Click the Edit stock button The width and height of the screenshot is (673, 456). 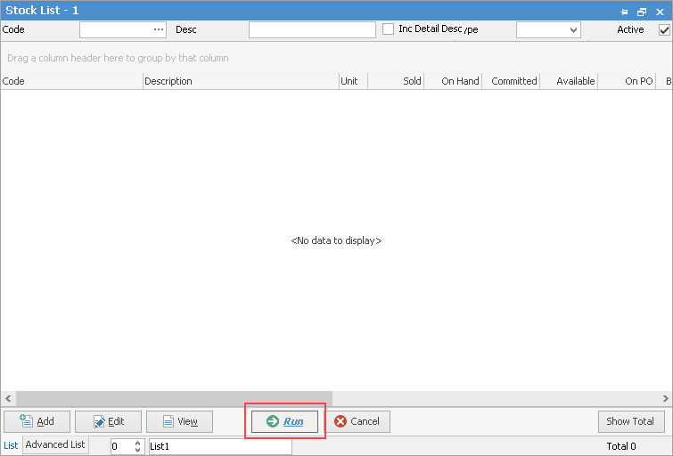tap(108, 421)
